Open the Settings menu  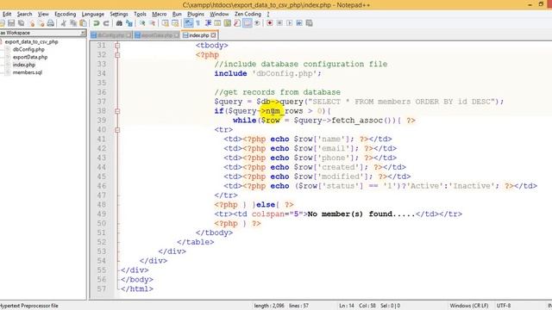coord(119,14)
